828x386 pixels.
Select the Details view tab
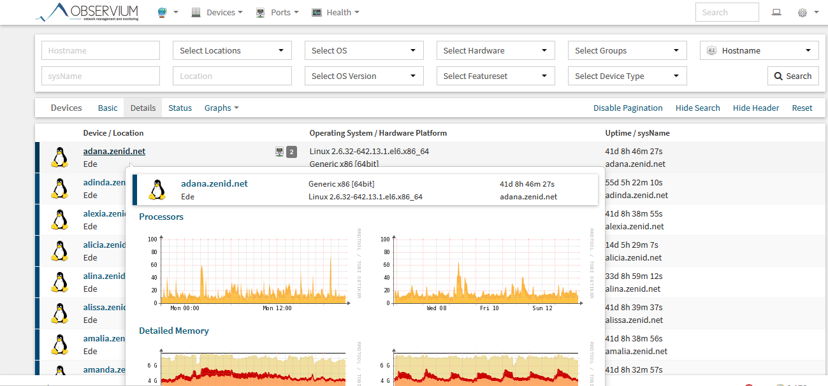pos(143,108)
